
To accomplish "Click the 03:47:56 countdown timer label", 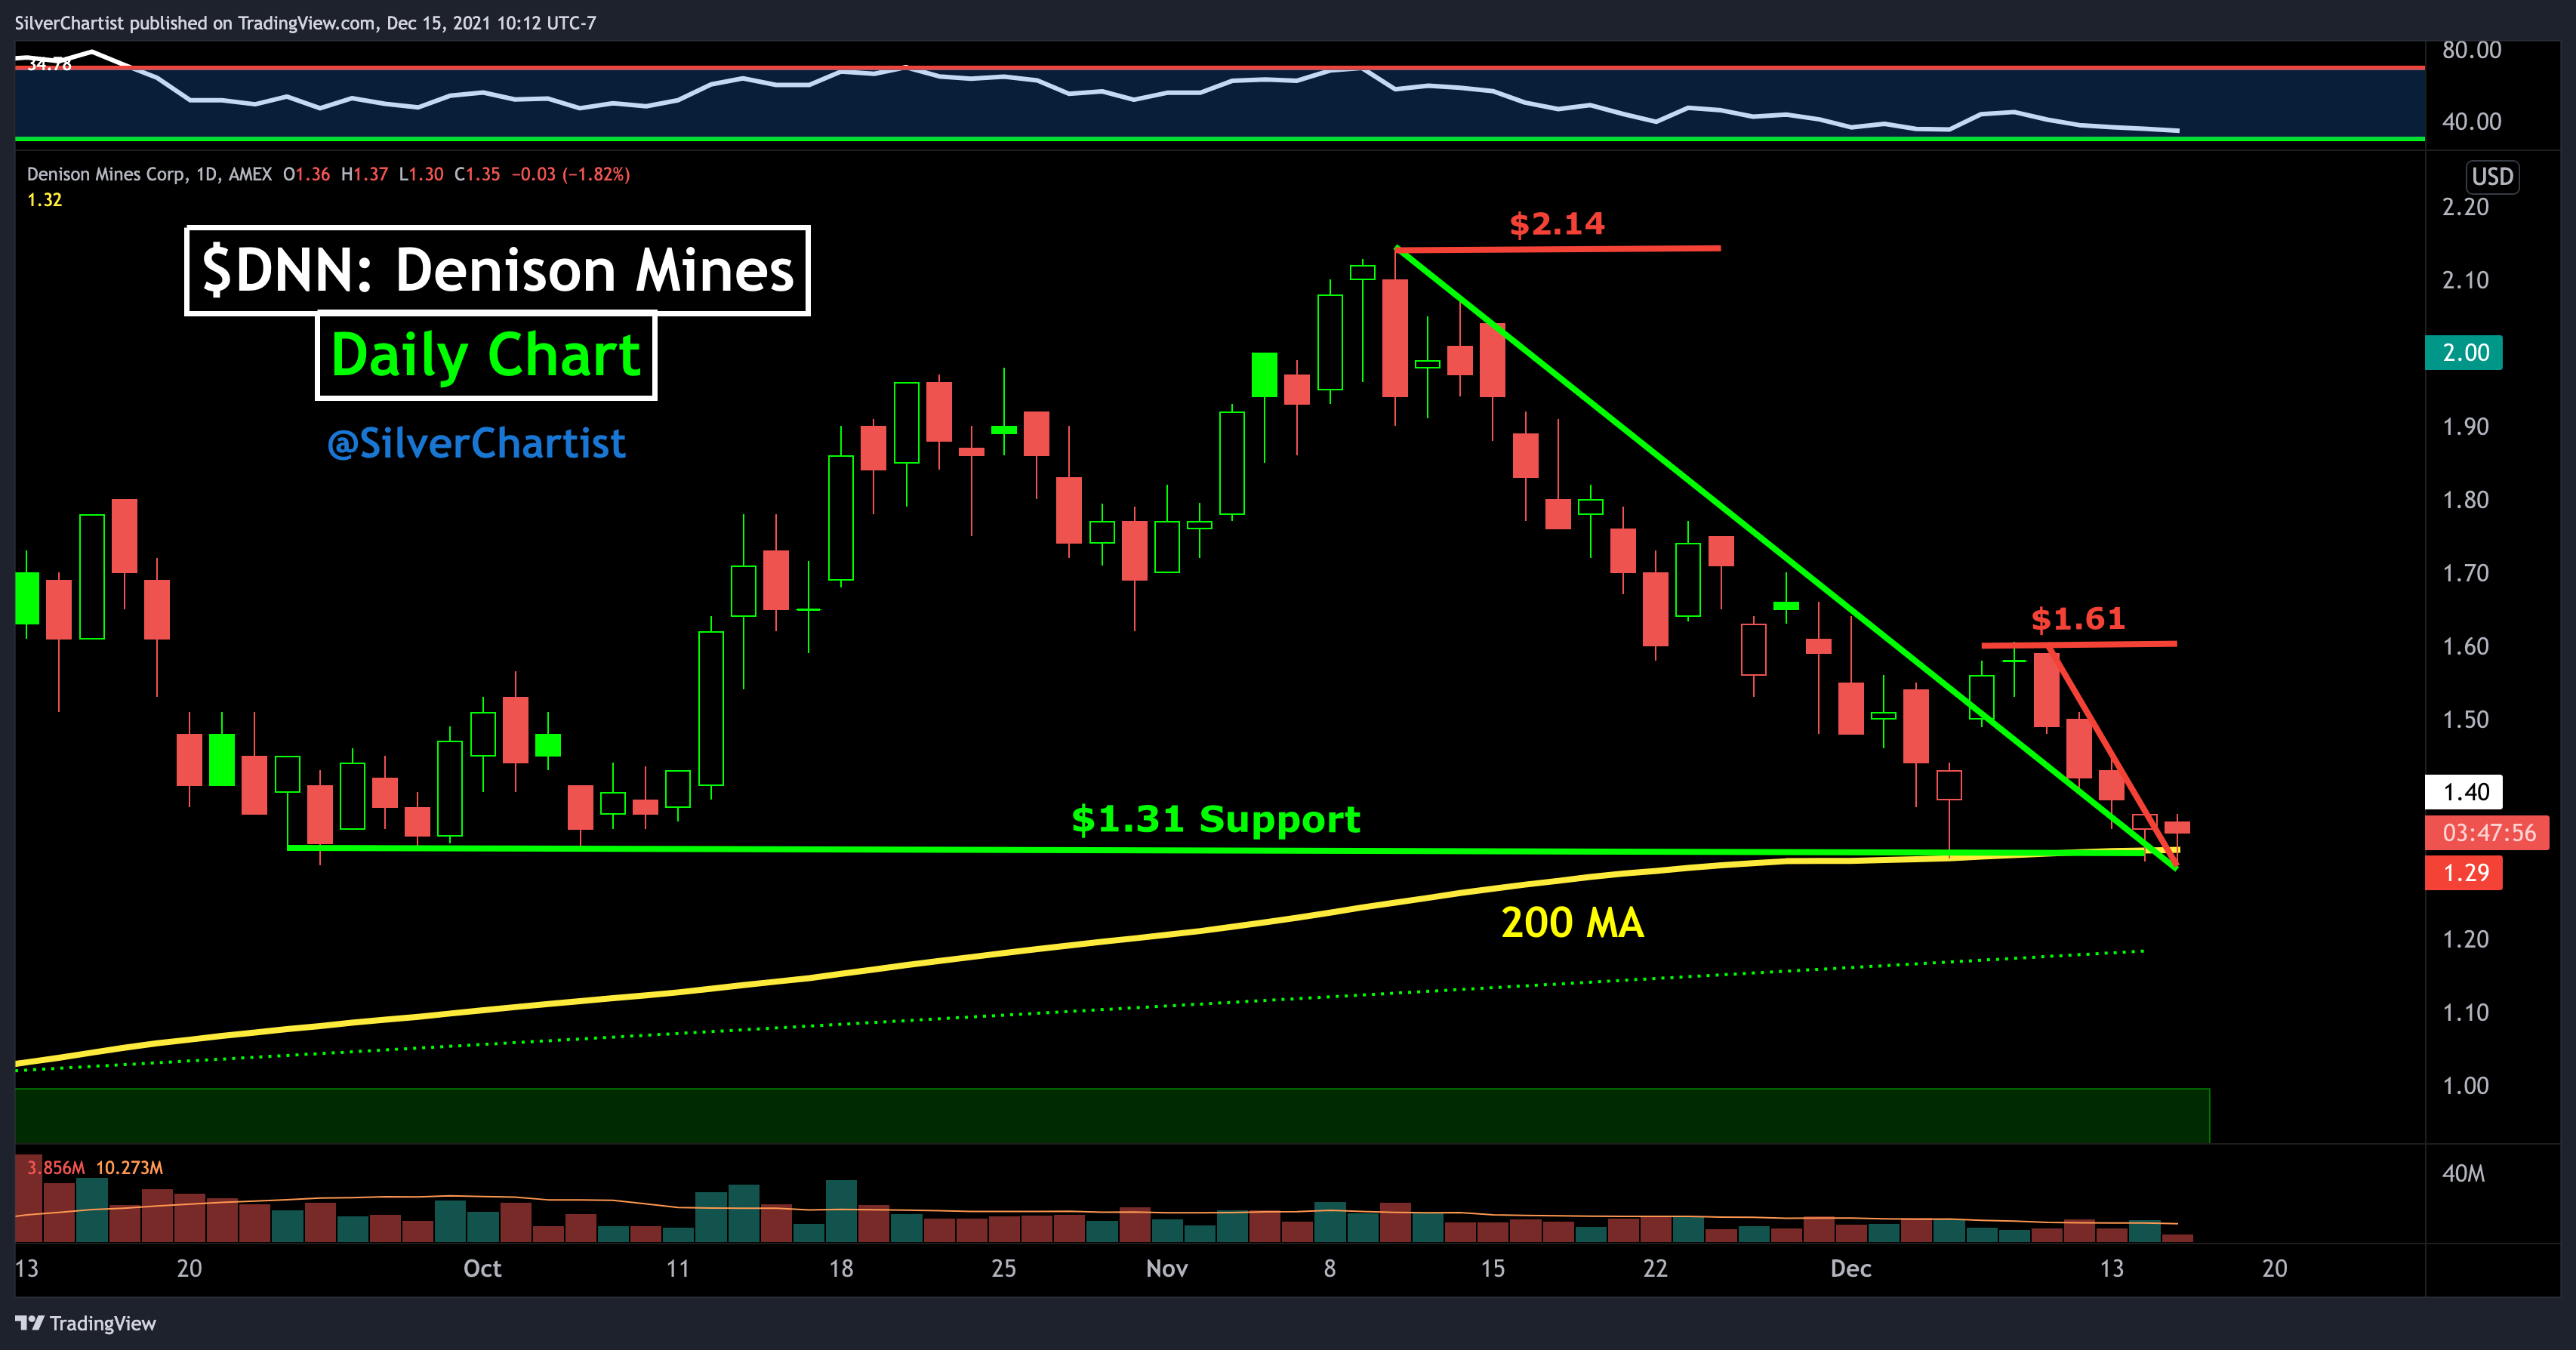I will pyautogui.click(x=2488, y=833).
